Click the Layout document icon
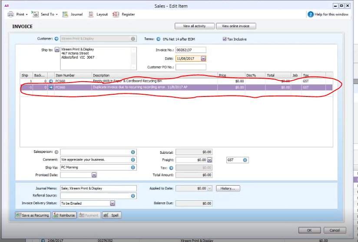 [91, 14]
